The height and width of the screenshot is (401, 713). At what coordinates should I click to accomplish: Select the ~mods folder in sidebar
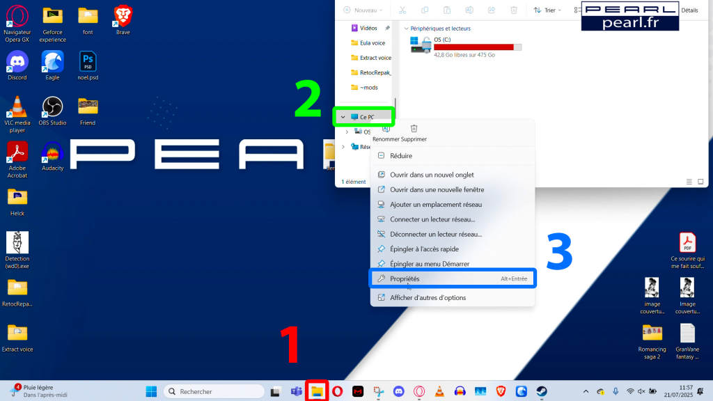365,88
